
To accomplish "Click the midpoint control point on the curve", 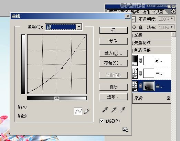I will pyautogui.click(x=62, y=68).
